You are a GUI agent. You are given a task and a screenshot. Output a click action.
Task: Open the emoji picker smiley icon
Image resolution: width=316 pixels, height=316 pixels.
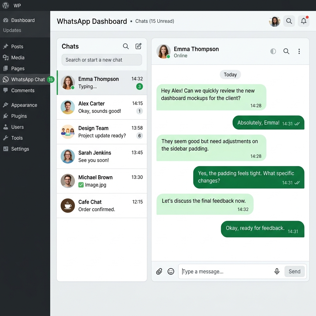coord(171,272)
